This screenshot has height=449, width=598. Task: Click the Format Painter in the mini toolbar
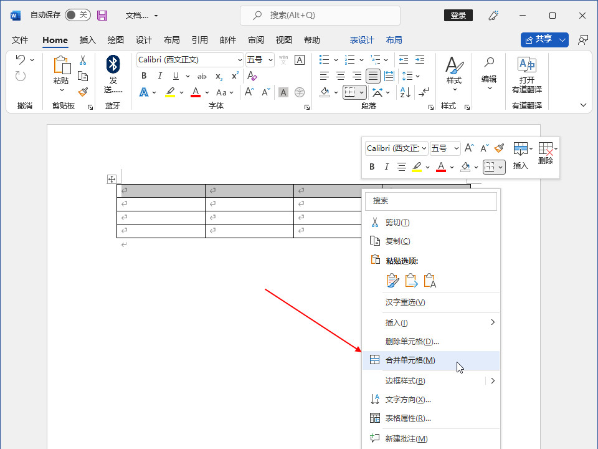click(x=499, y=148)
